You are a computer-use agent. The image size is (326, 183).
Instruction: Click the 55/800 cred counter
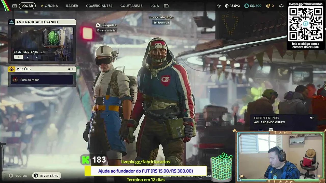click(256, 6)
